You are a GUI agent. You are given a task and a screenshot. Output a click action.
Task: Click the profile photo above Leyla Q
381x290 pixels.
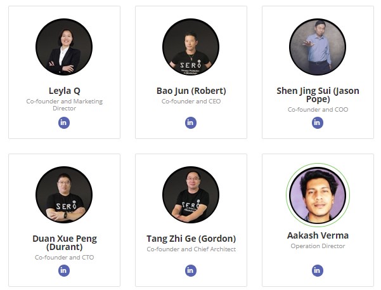tap(64, 48)
